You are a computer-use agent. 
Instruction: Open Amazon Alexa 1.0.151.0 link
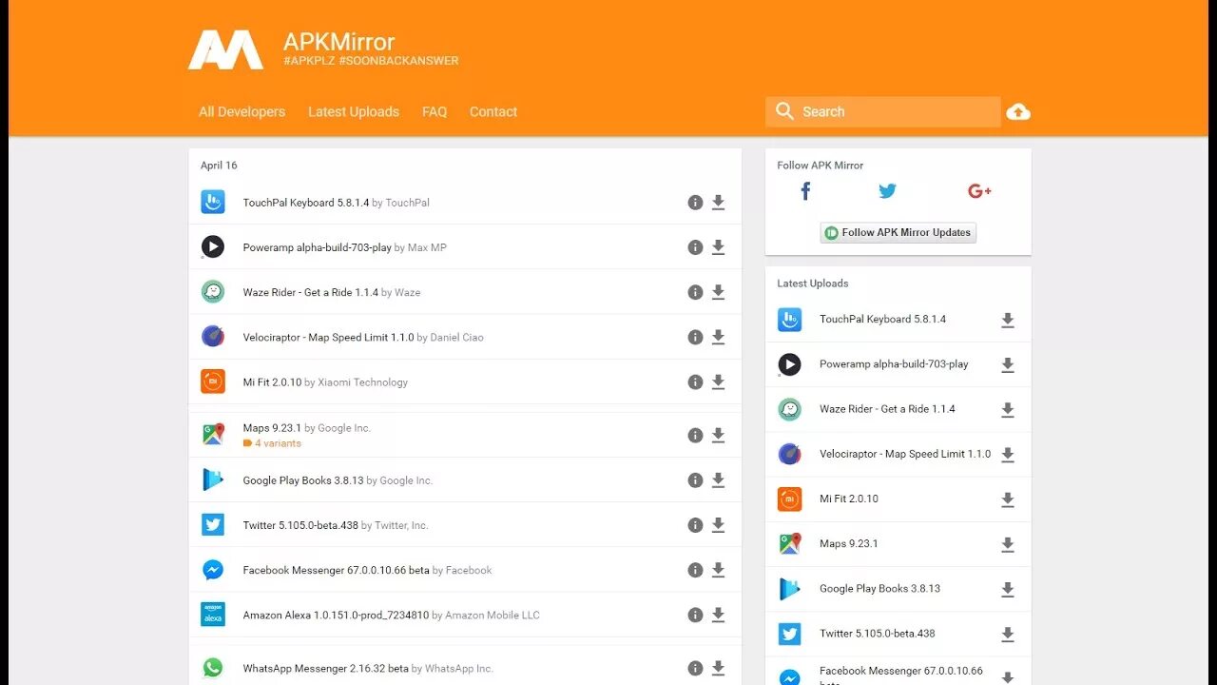tap(336, 616)
